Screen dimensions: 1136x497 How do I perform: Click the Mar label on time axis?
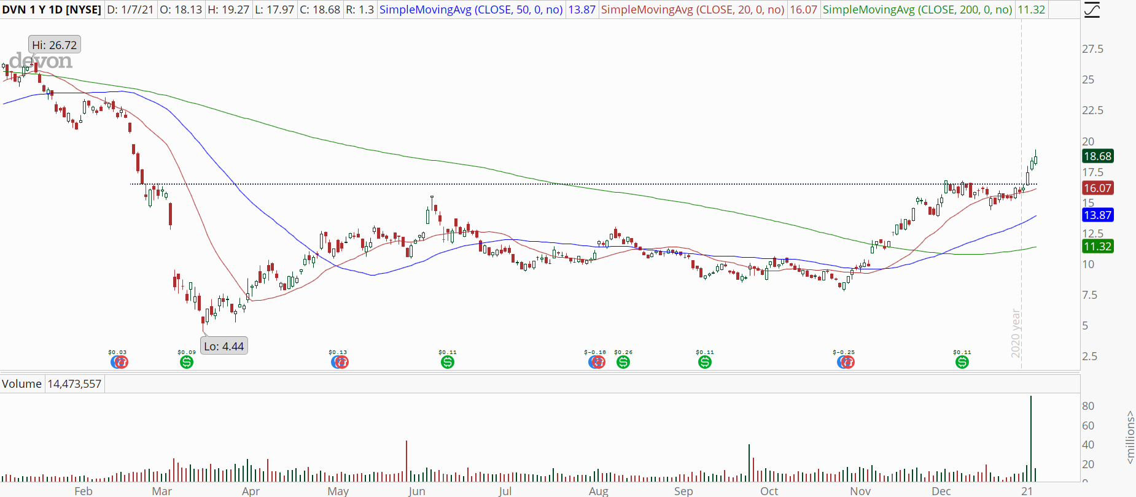(162, 491)
